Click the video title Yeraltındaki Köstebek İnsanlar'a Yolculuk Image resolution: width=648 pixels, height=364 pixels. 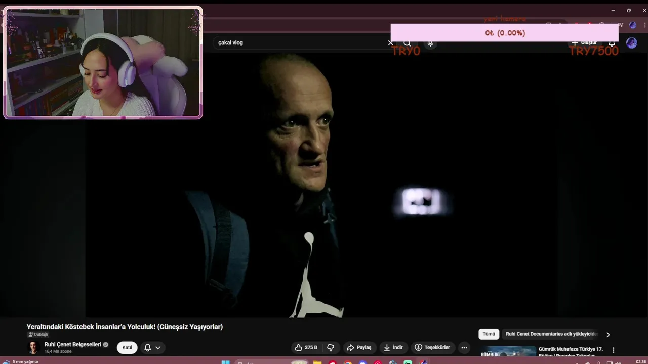(125, 327)
